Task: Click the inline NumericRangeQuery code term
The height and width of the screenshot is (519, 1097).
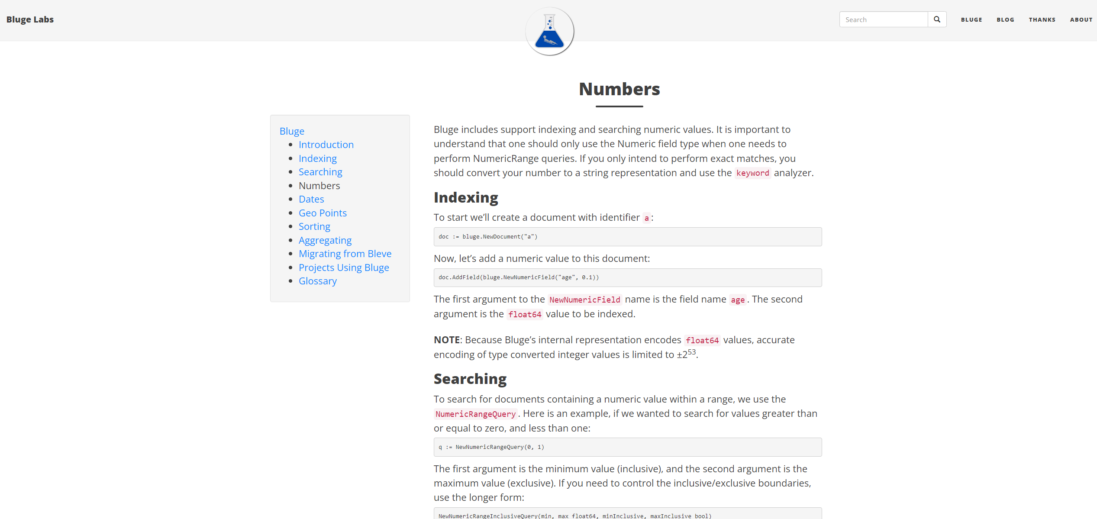Action: (x=475, y=414)
